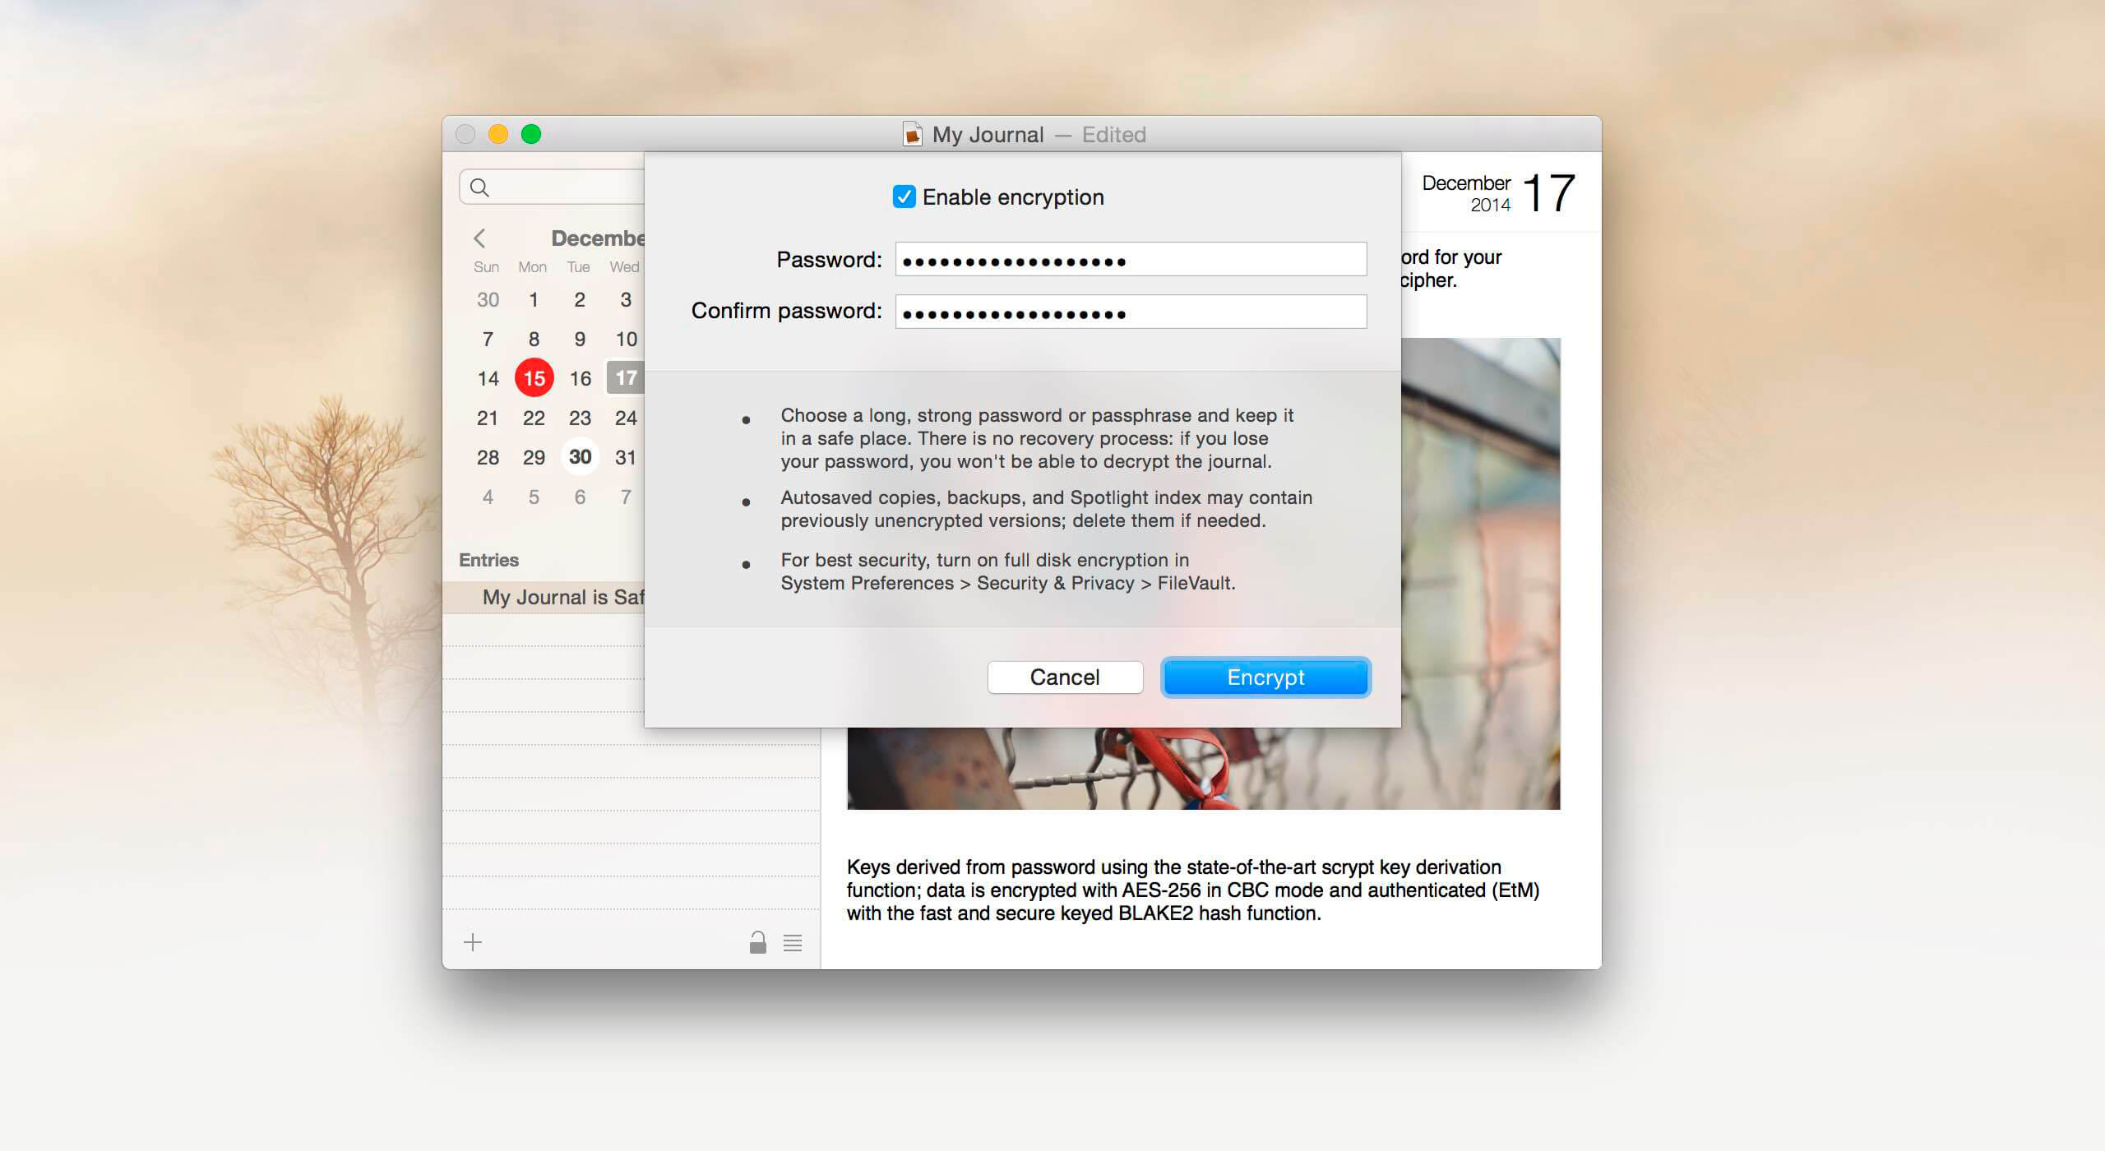Viewport: 2105px width, 1151px height.
Task: Click the yellow minimize window button
Action: 498,134
